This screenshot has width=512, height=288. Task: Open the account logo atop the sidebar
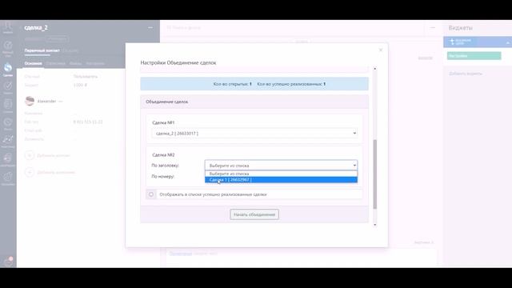(8, 27)
